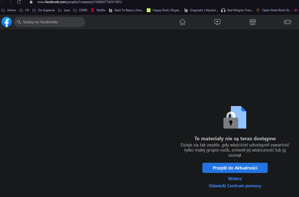The width and height of the screenshot is (299, 197).
Task: Click the padlock site security icon
Action: (31, 2)
